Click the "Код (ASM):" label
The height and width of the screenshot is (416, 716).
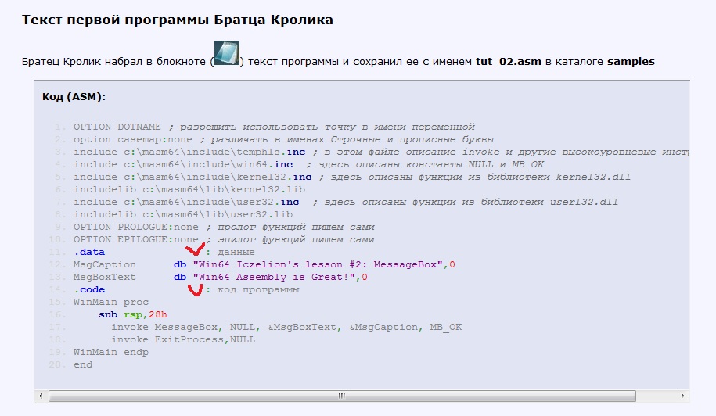coord(74,97)
